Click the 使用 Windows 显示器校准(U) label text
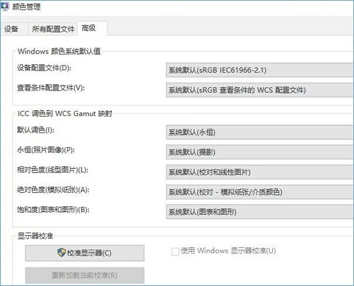Viewport: 354px width, 286px height. [228, 251]
